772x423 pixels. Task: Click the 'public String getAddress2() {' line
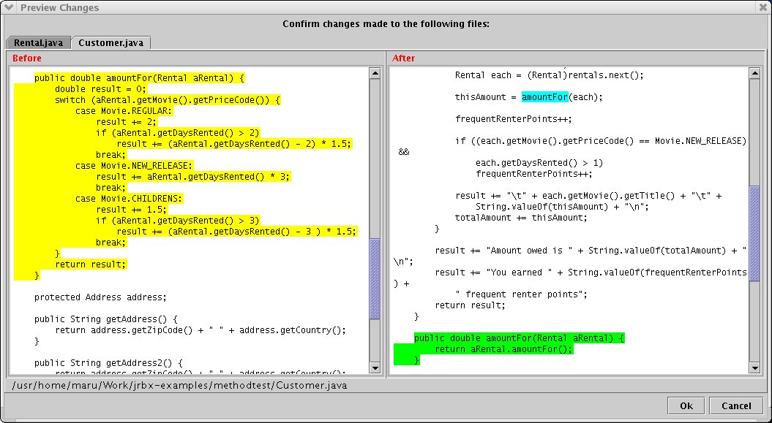click(x=108, y=363)
